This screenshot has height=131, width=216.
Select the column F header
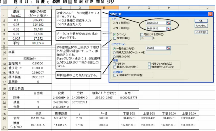pos(129,7)
